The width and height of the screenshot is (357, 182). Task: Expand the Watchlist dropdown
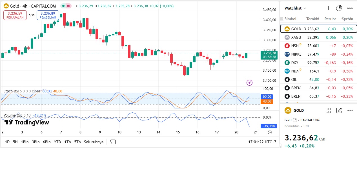(295, 8)
